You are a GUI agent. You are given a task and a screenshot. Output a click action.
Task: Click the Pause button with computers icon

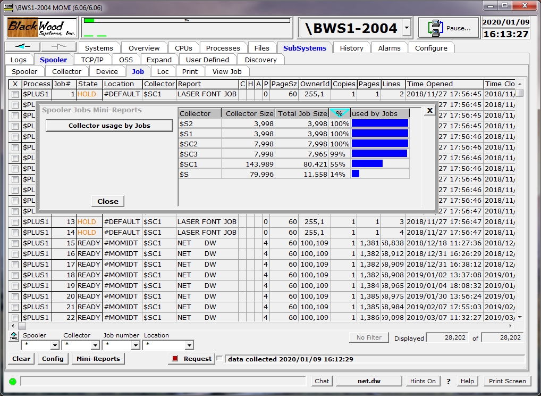448,28
